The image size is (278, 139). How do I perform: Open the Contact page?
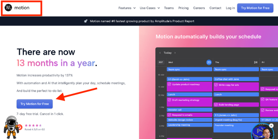[215, 8]
